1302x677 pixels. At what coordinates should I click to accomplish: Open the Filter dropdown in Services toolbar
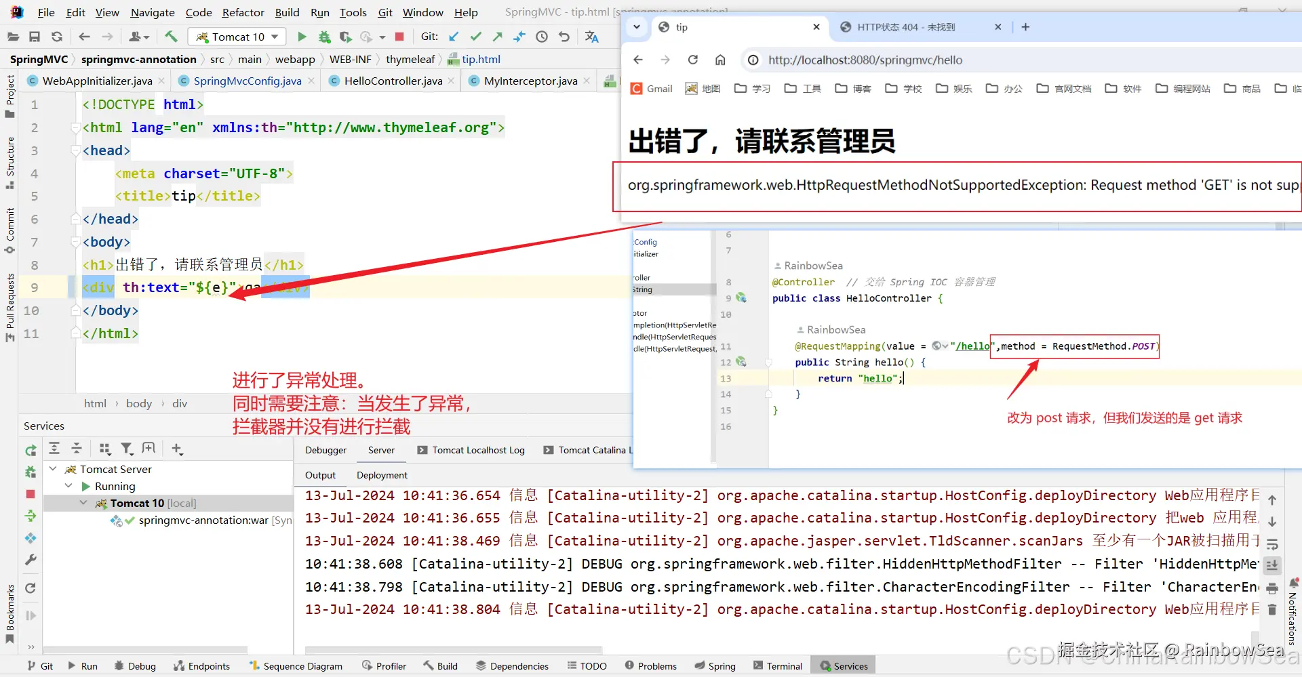point(127,448)
